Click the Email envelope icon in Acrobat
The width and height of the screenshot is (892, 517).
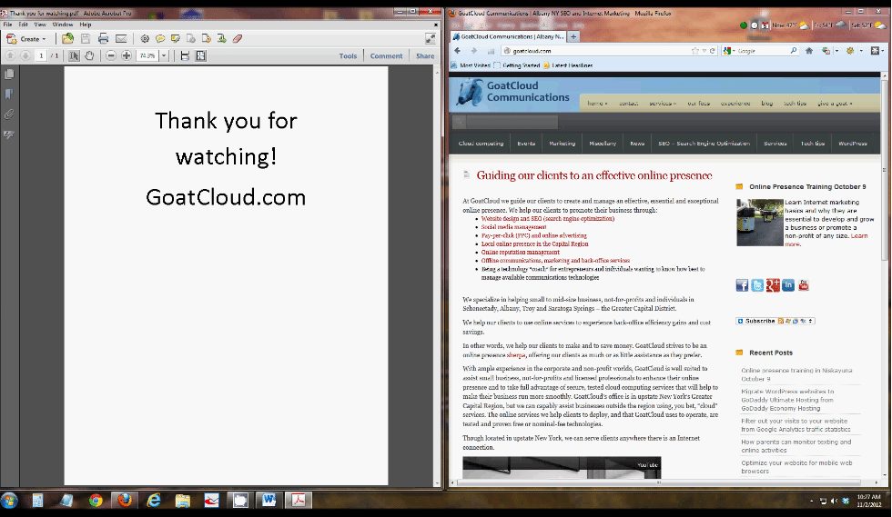pos(121,39)
